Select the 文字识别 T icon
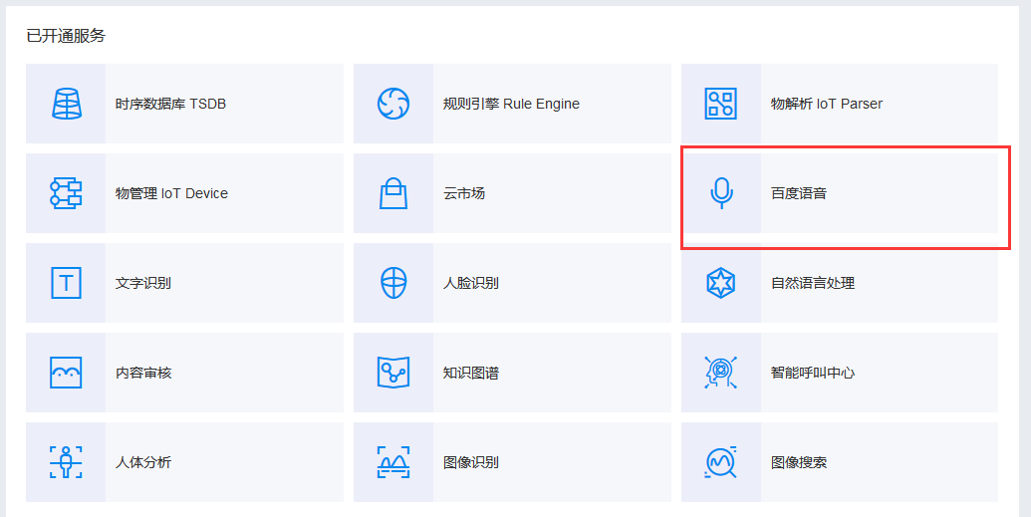The height and width of the screenshot is (517, 1031). (x=67, y=283)
